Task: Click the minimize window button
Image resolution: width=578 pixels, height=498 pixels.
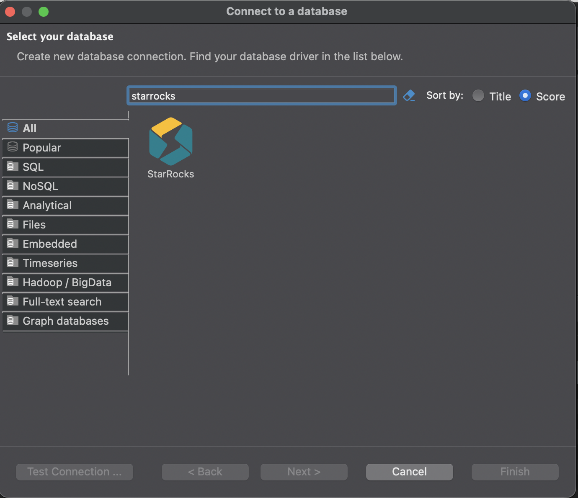Action: coord(27,12)
